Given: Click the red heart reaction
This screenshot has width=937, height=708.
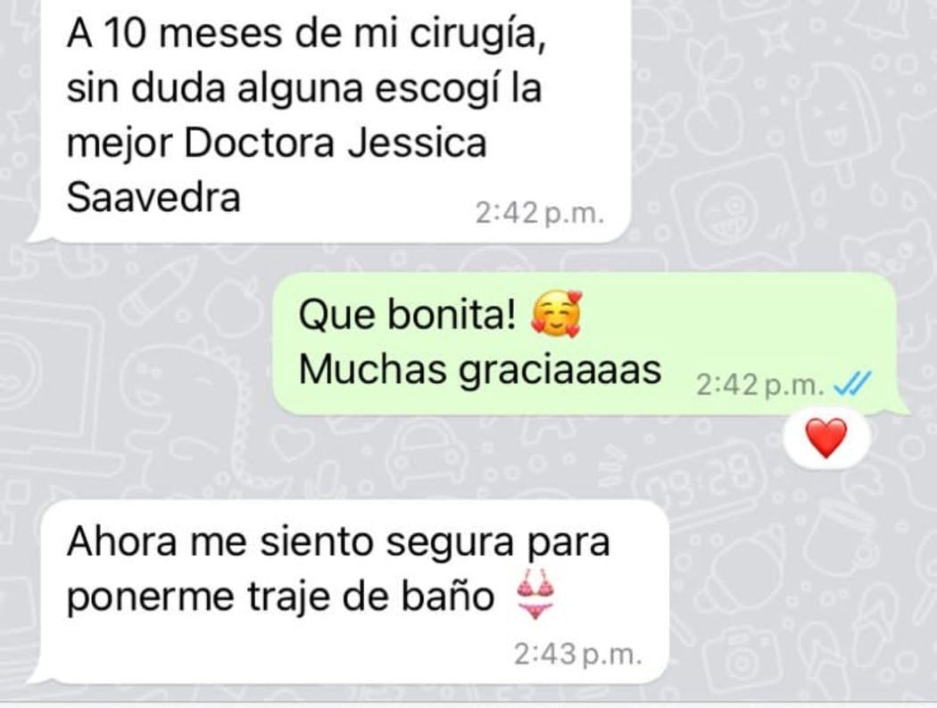Looking at the screenshot, I should click(x=826, y=438).
